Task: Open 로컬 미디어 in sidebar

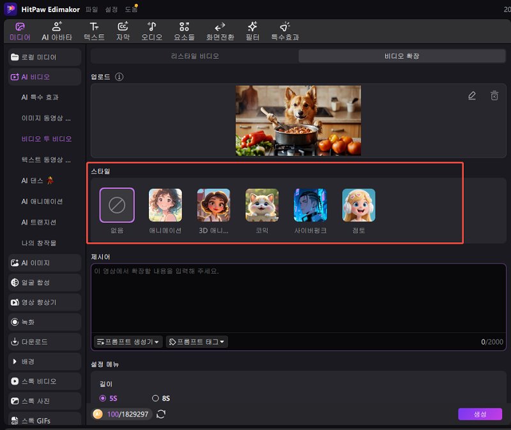Action: click(45, 57)
